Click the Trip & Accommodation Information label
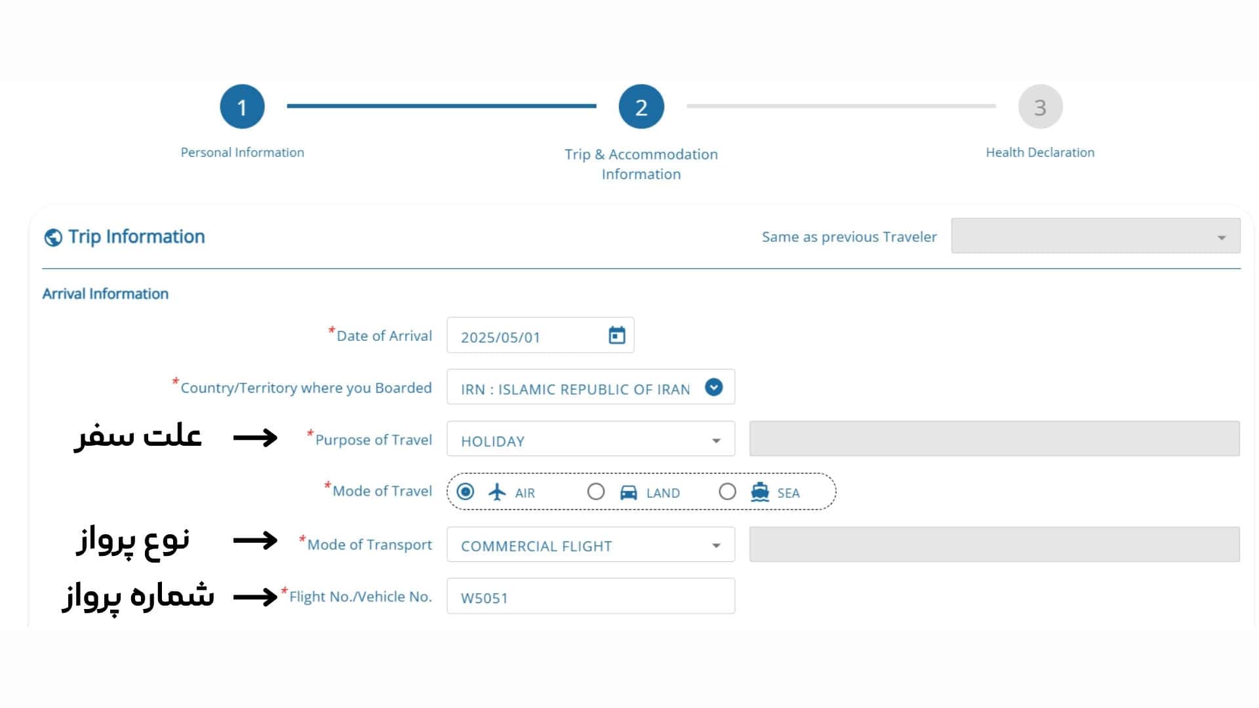Screen dimensions: 1259x708 point(641,164)
